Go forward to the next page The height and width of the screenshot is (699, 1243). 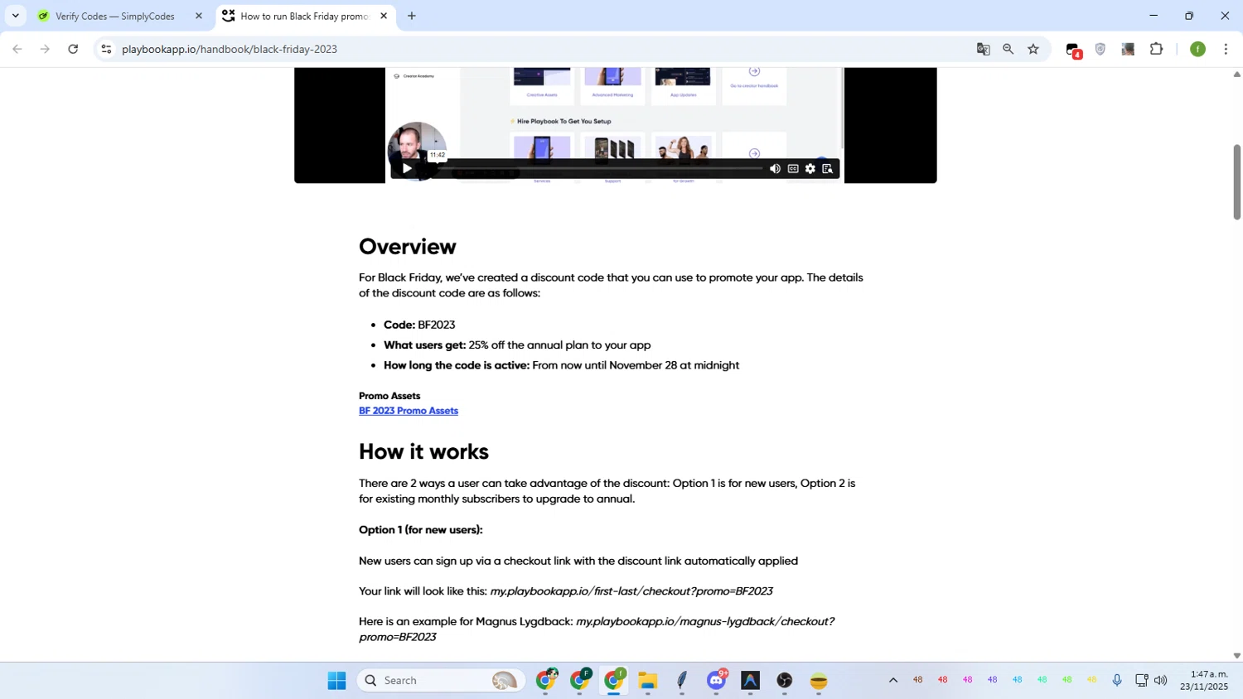pyautogui.click(x=45, y=49)
